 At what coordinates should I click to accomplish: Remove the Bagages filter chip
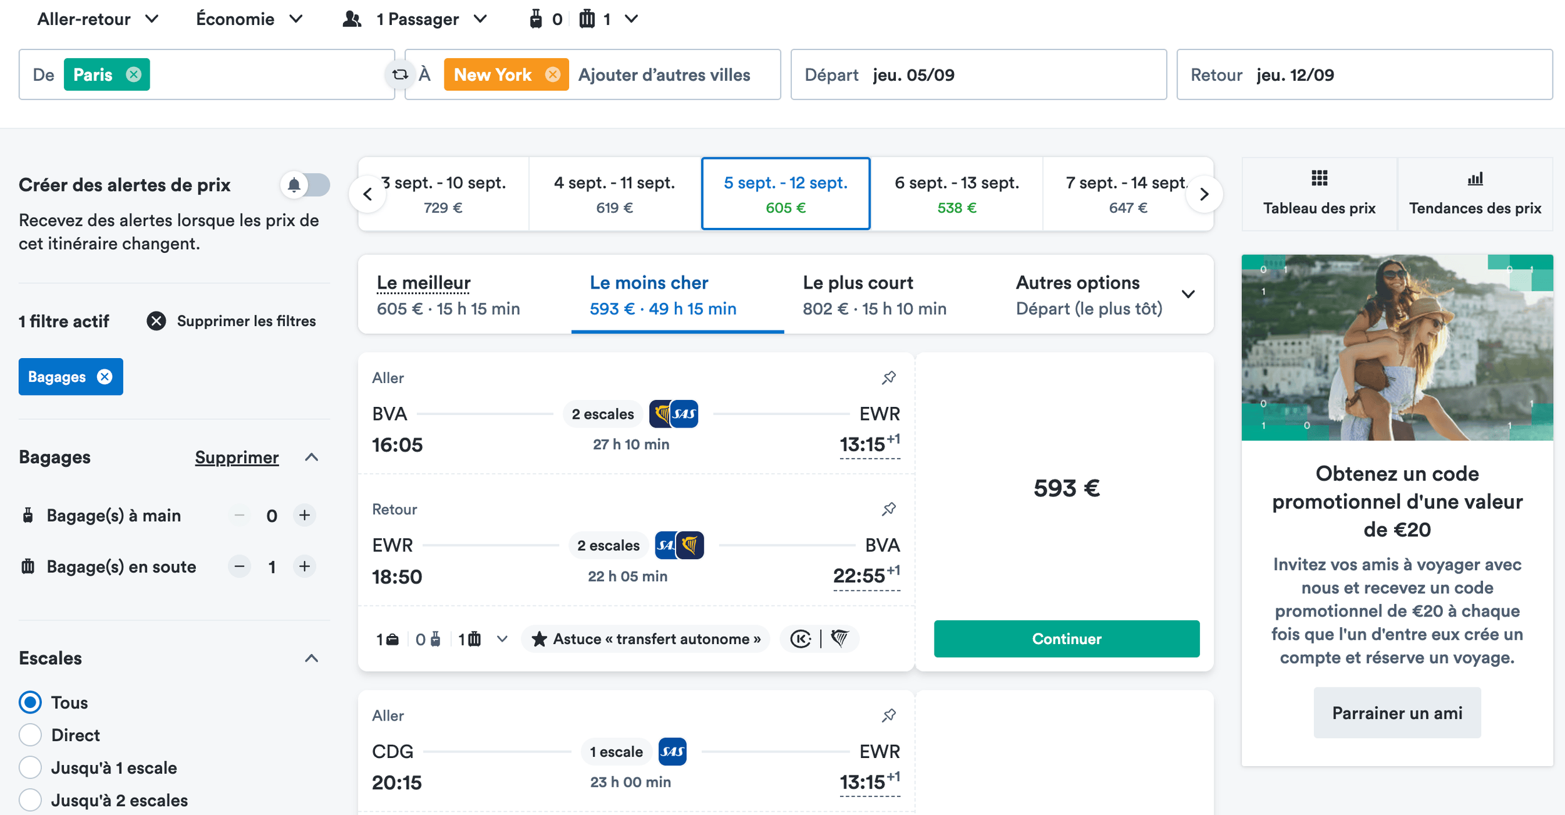pyautogui.click(x=105, y=377)
